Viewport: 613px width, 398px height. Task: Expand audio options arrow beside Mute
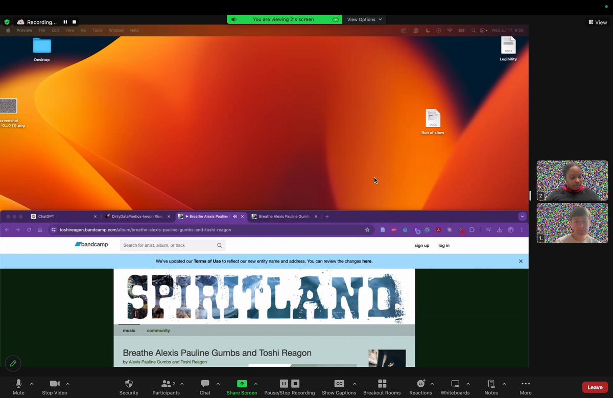pyautogui.click(x=32, y=384)
